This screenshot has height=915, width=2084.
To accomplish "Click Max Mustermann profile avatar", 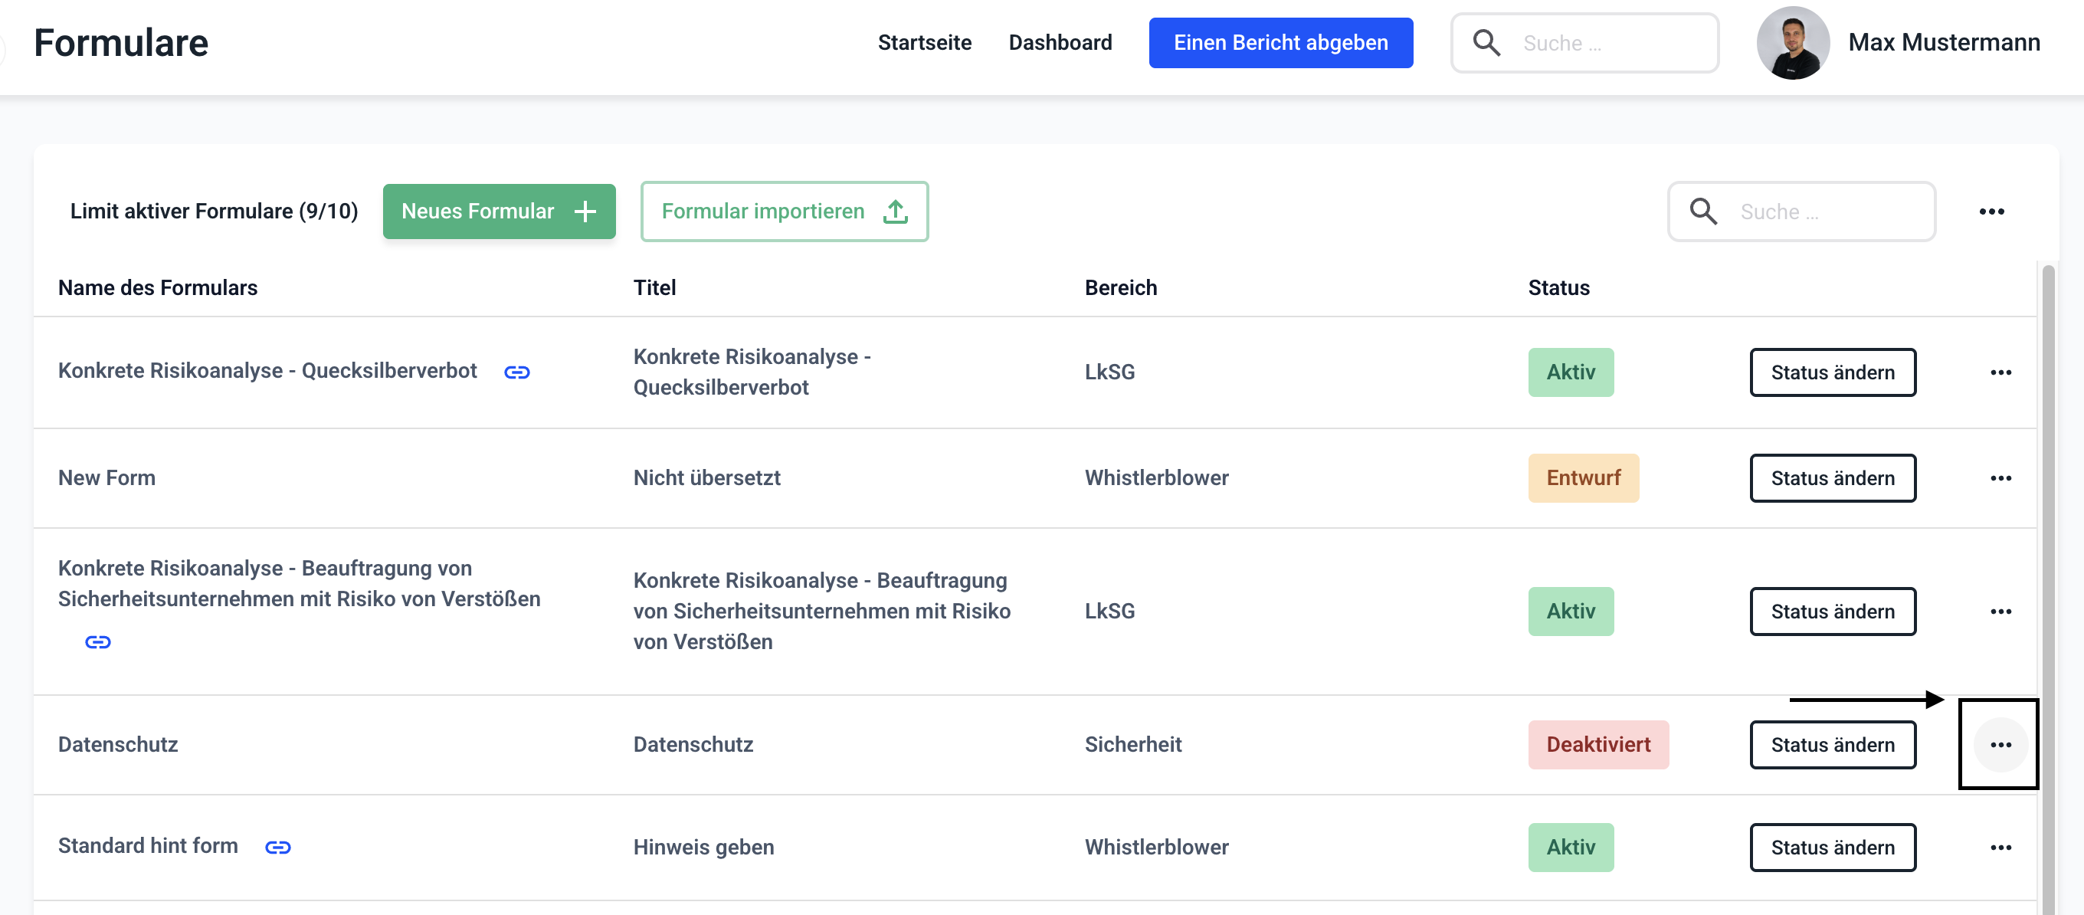I will pyautogui.click(x=1792, y=43).
